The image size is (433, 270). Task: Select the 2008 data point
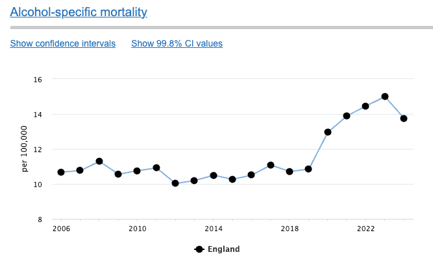pyautogui.click(x=99, y=161)
